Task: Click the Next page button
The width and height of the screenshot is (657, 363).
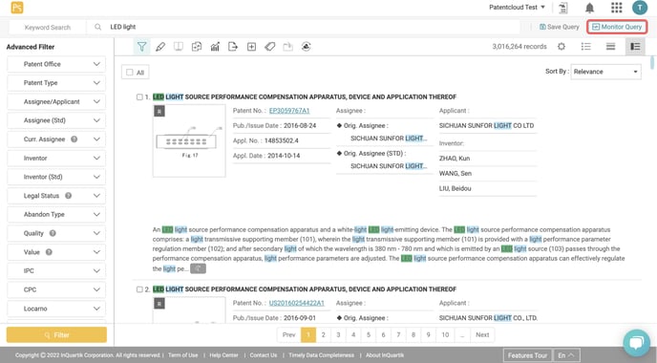Action: [x=482, y=335]
